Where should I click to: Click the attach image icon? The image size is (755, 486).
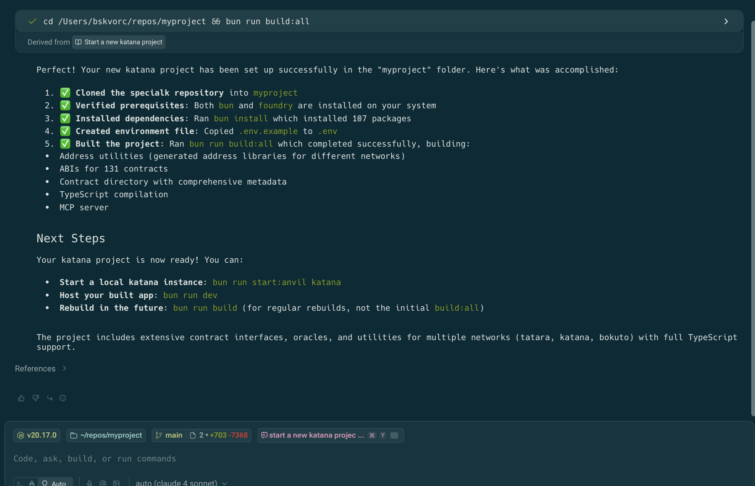(x=116, y=483)
